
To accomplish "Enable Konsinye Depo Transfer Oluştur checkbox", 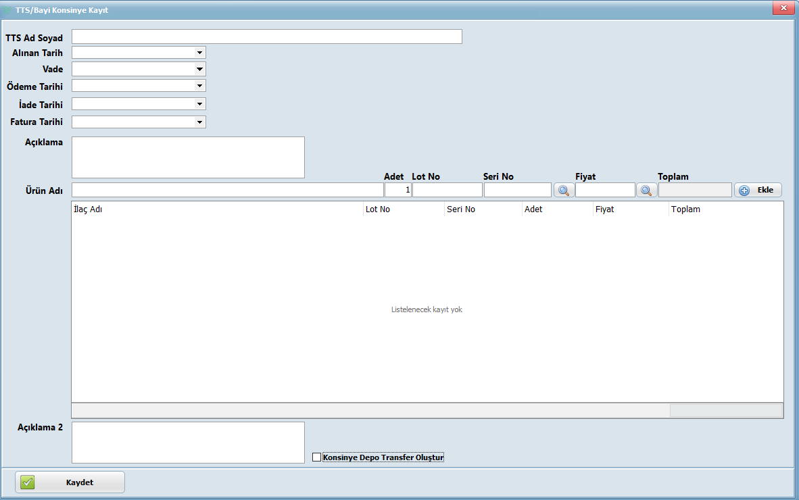I will tap(317, 457).
